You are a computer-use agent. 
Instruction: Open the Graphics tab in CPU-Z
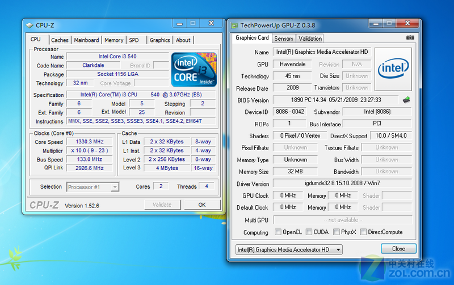160,40
